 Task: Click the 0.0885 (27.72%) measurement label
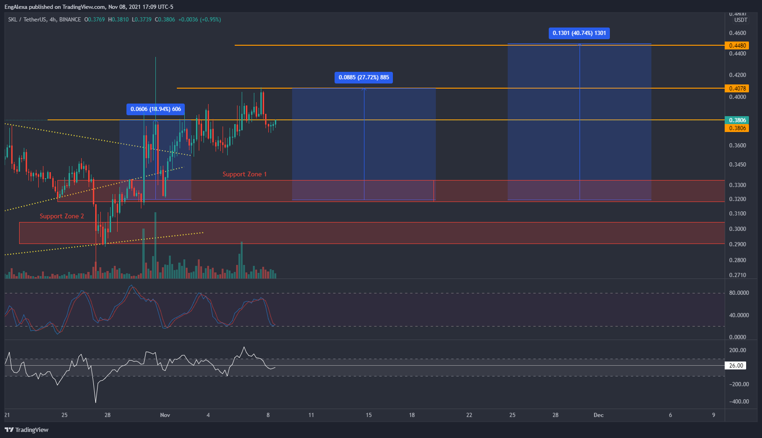364,77
